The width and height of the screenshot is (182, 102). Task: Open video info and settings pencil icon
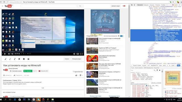click(x=5, y=59)
